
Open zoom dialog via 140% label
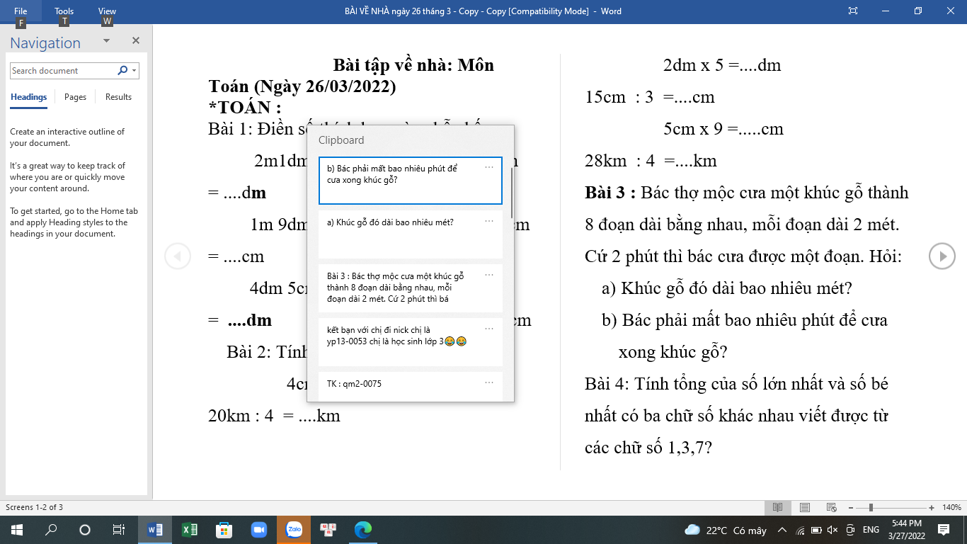pyautogui.click(x=951, y=507)
